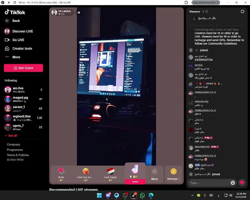Open maged.pg live stream

click(23, 99)
